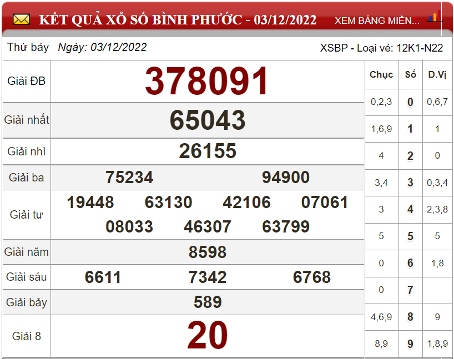The height and width of the screenshot is (359, 454).
Task: Click digit 9 in the Số column
Action: pos(410,343)
